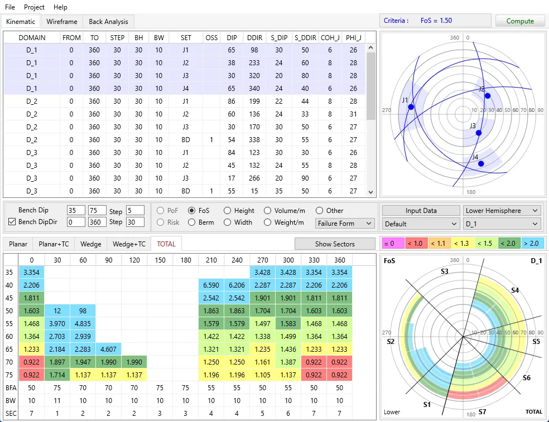Open the D_1 domain dropdown
Viewport: 549px width, 422px height.
tap(502, 224)
